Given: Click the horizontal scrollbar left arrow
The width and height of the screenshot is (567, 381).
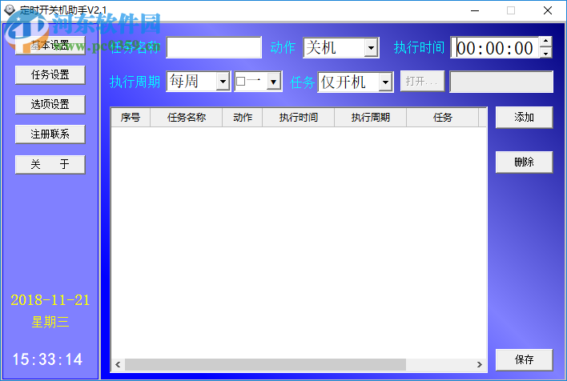Looking at the screenshot, I should click(118, 364).
